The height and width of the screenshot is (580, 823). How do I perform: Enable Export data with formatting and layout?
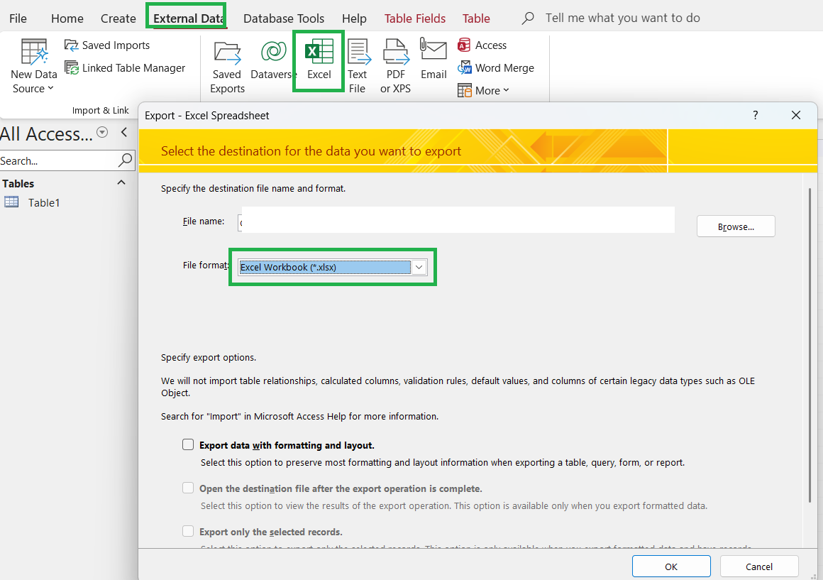click(188, 445)
